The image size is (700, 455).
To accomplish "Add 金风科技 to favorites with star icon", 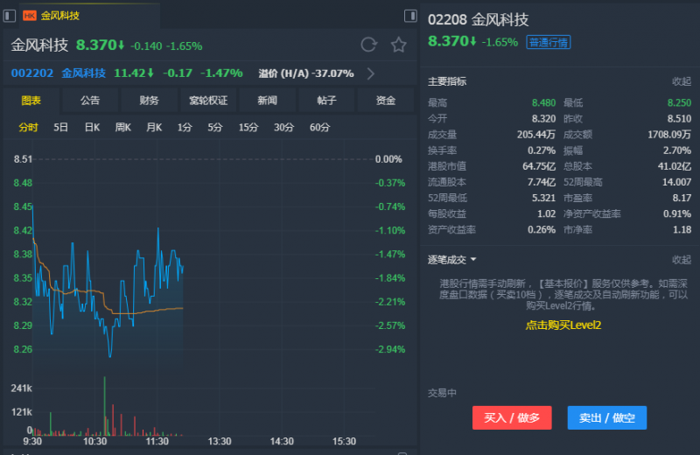I will click(399, 45).
